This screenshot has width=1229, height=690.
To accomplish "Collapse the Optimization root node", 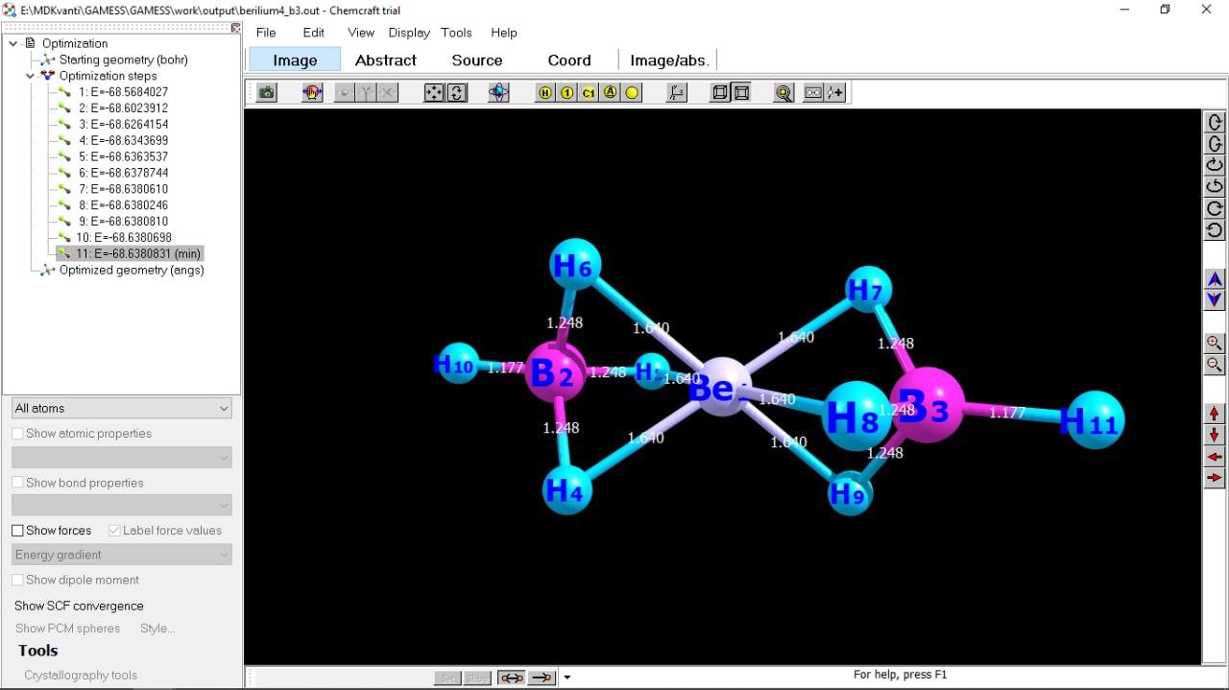I will tap(12, 43).
